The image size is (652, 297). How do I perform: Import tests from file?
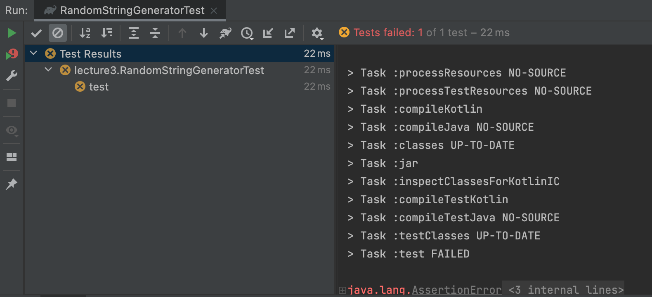pos(268,33)
